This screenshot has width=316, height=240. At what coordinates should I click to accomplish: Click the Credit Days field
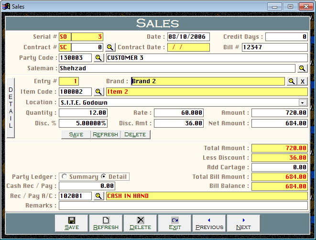(286, 37)
